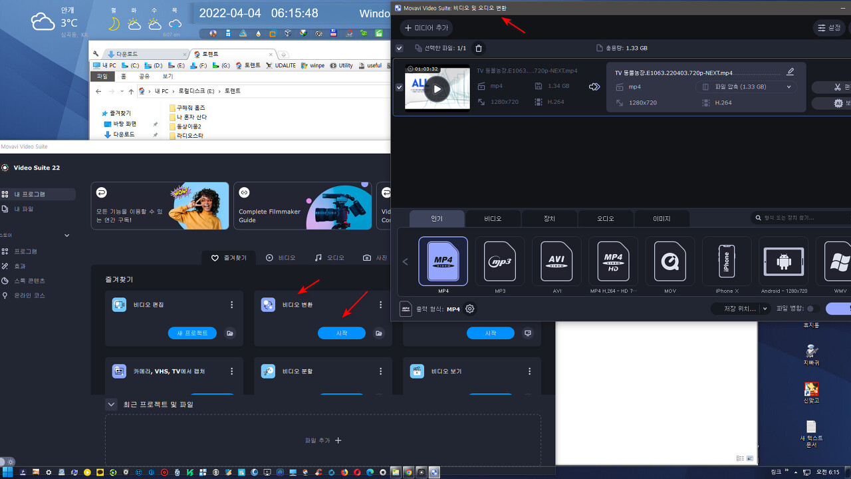Click 새 프로젝트 button
This screenshot has height=479, width=851.
193,333
